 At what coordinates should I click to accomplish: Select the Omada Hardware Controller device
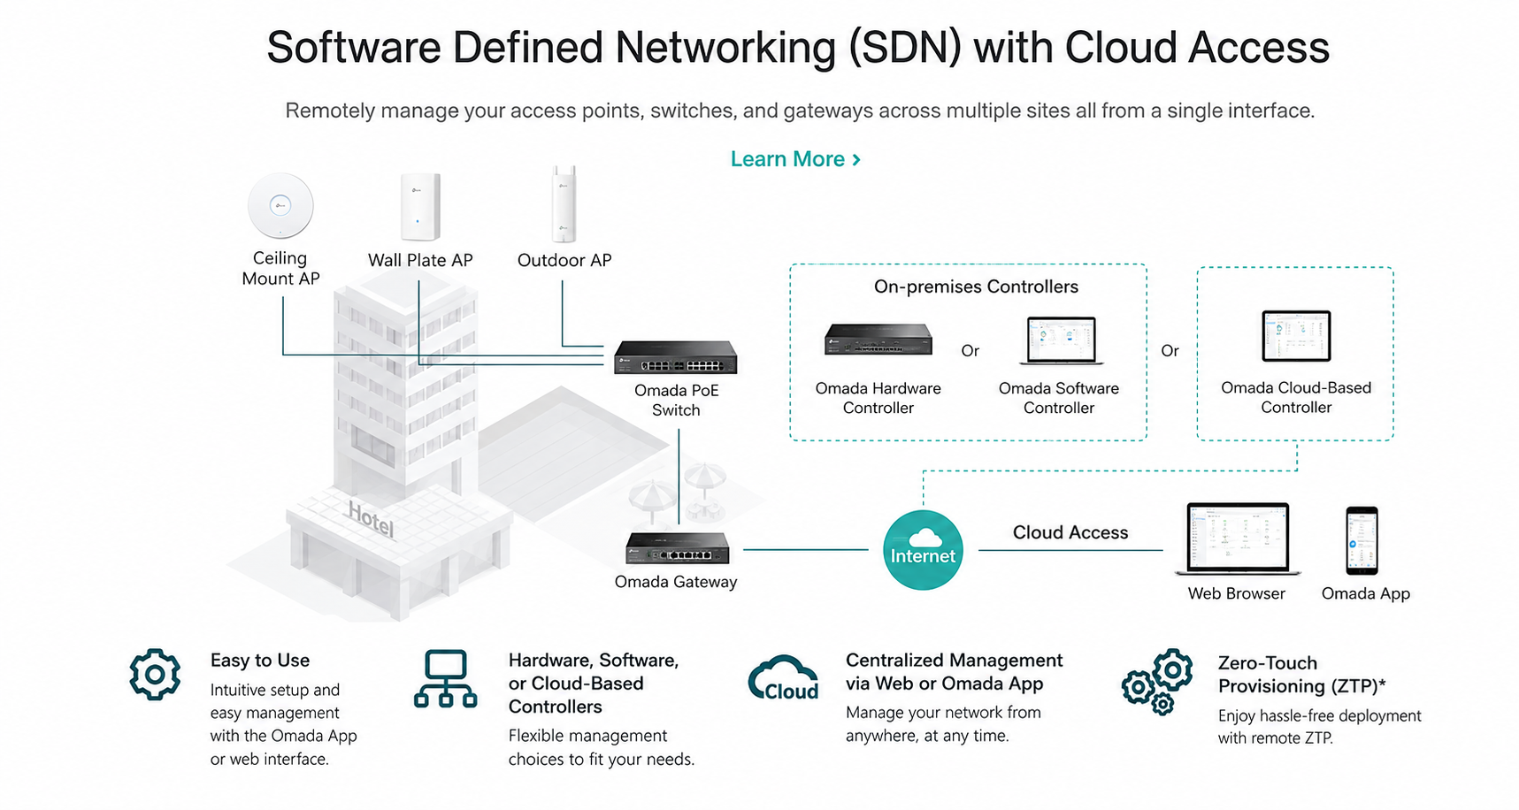878,340
